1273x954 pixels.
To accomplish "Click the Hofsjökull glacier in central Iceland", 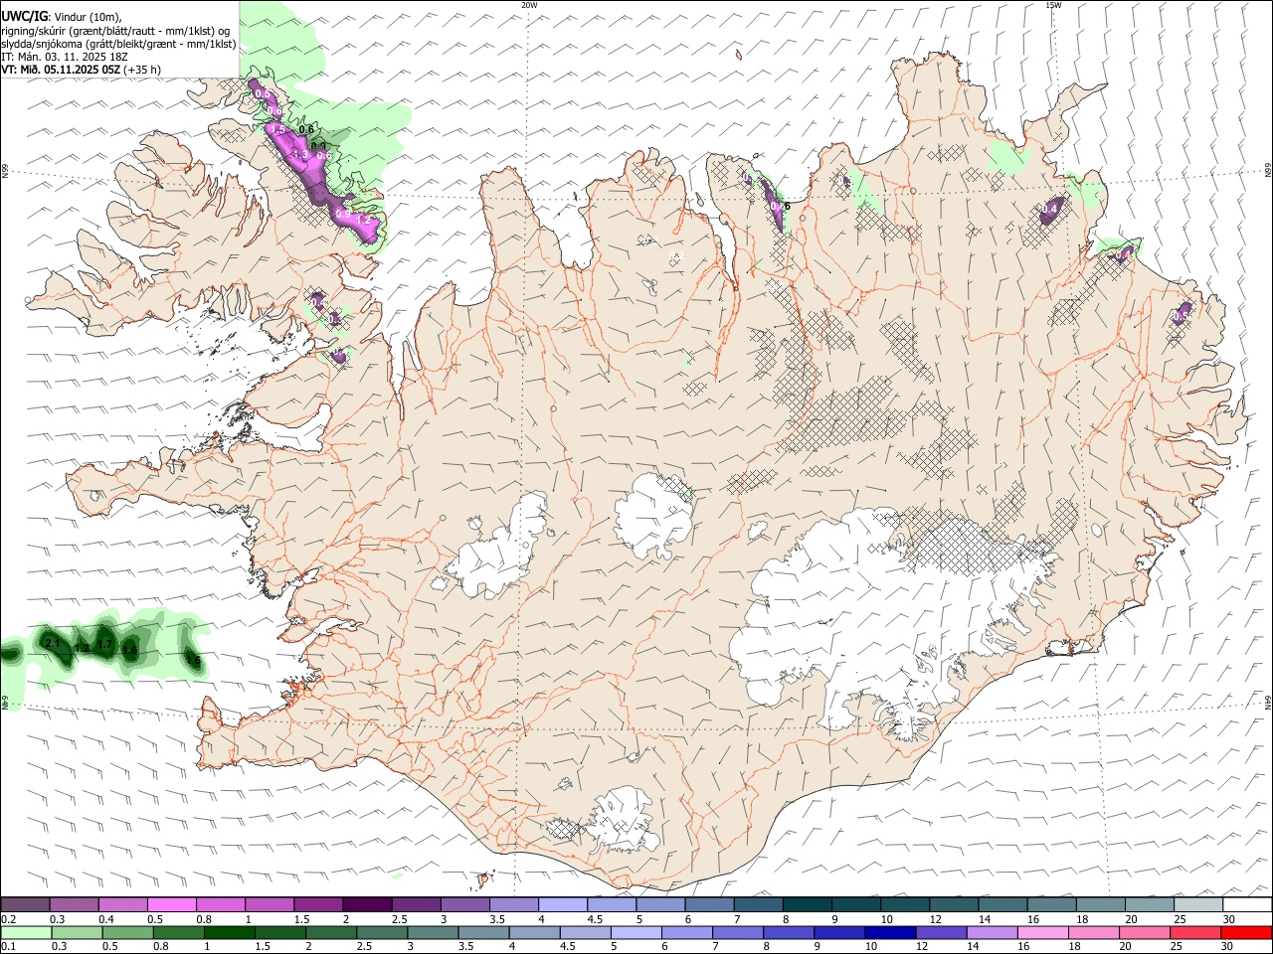I will tap(654, 515).
